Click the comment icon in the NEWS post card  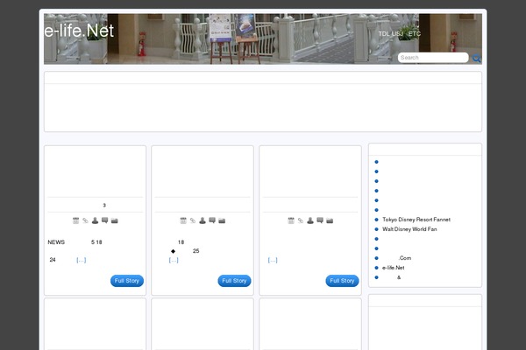pyautogui.click(x=104, y=220)
